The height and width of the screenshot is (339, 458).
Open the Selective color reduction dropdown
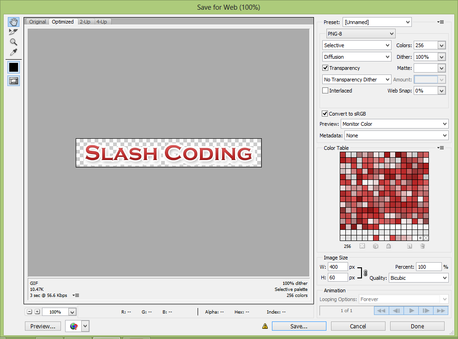click(x=356, y=45)
